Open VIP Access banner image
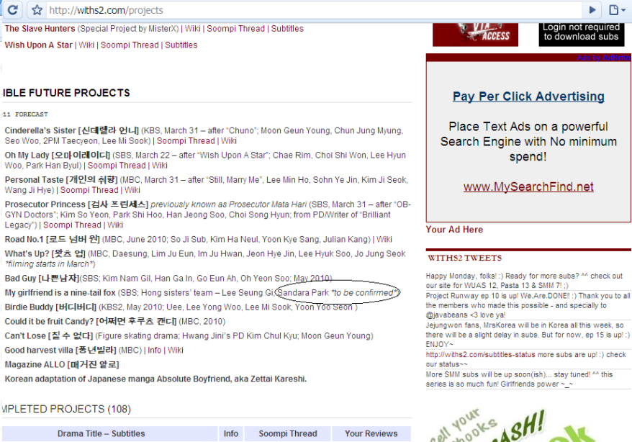Image resolution: width=632 pixels, height=442 pixels. point(475,33)
